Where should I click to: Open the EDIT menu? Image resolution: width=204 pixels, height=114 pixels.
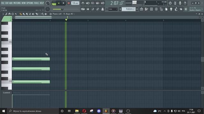click(7, 3)
